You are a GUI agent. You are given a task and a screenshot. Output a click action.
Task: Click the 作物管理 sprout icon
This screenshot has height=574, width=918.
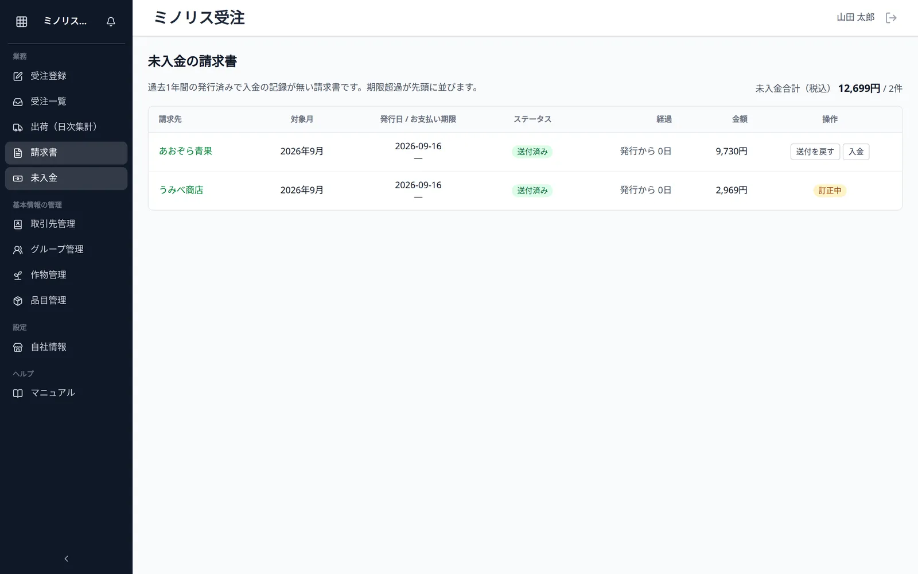18,276
